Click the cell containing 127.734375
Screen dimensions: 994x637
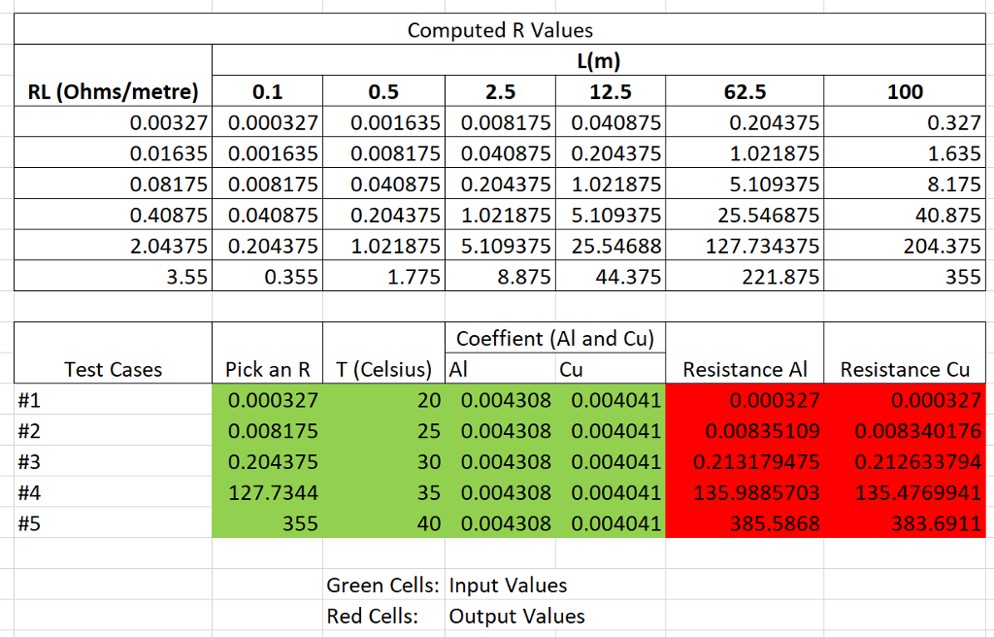point(745,246)
